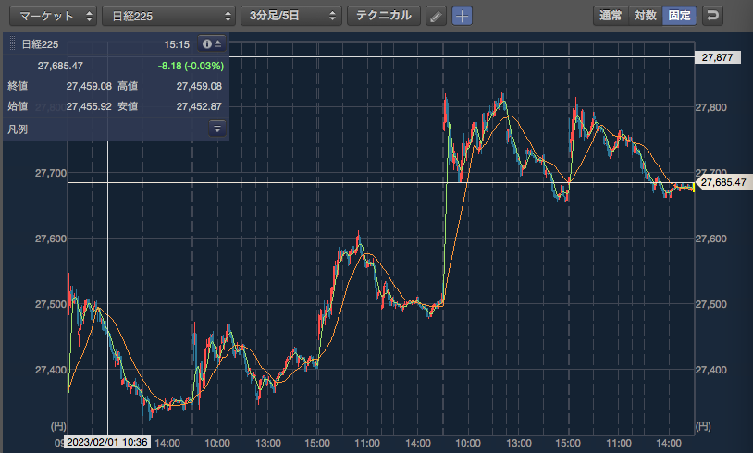Click the 安値 27,452.87 value
This screenshot has height=453, width=753.
[199, 106]
